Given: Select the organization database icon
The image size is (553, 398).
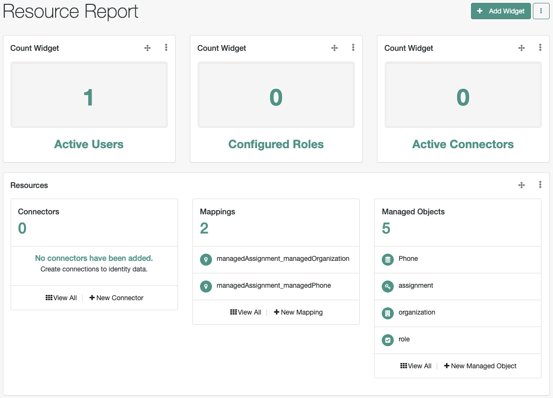Looking at the screenshot, I should click(388, 313).
